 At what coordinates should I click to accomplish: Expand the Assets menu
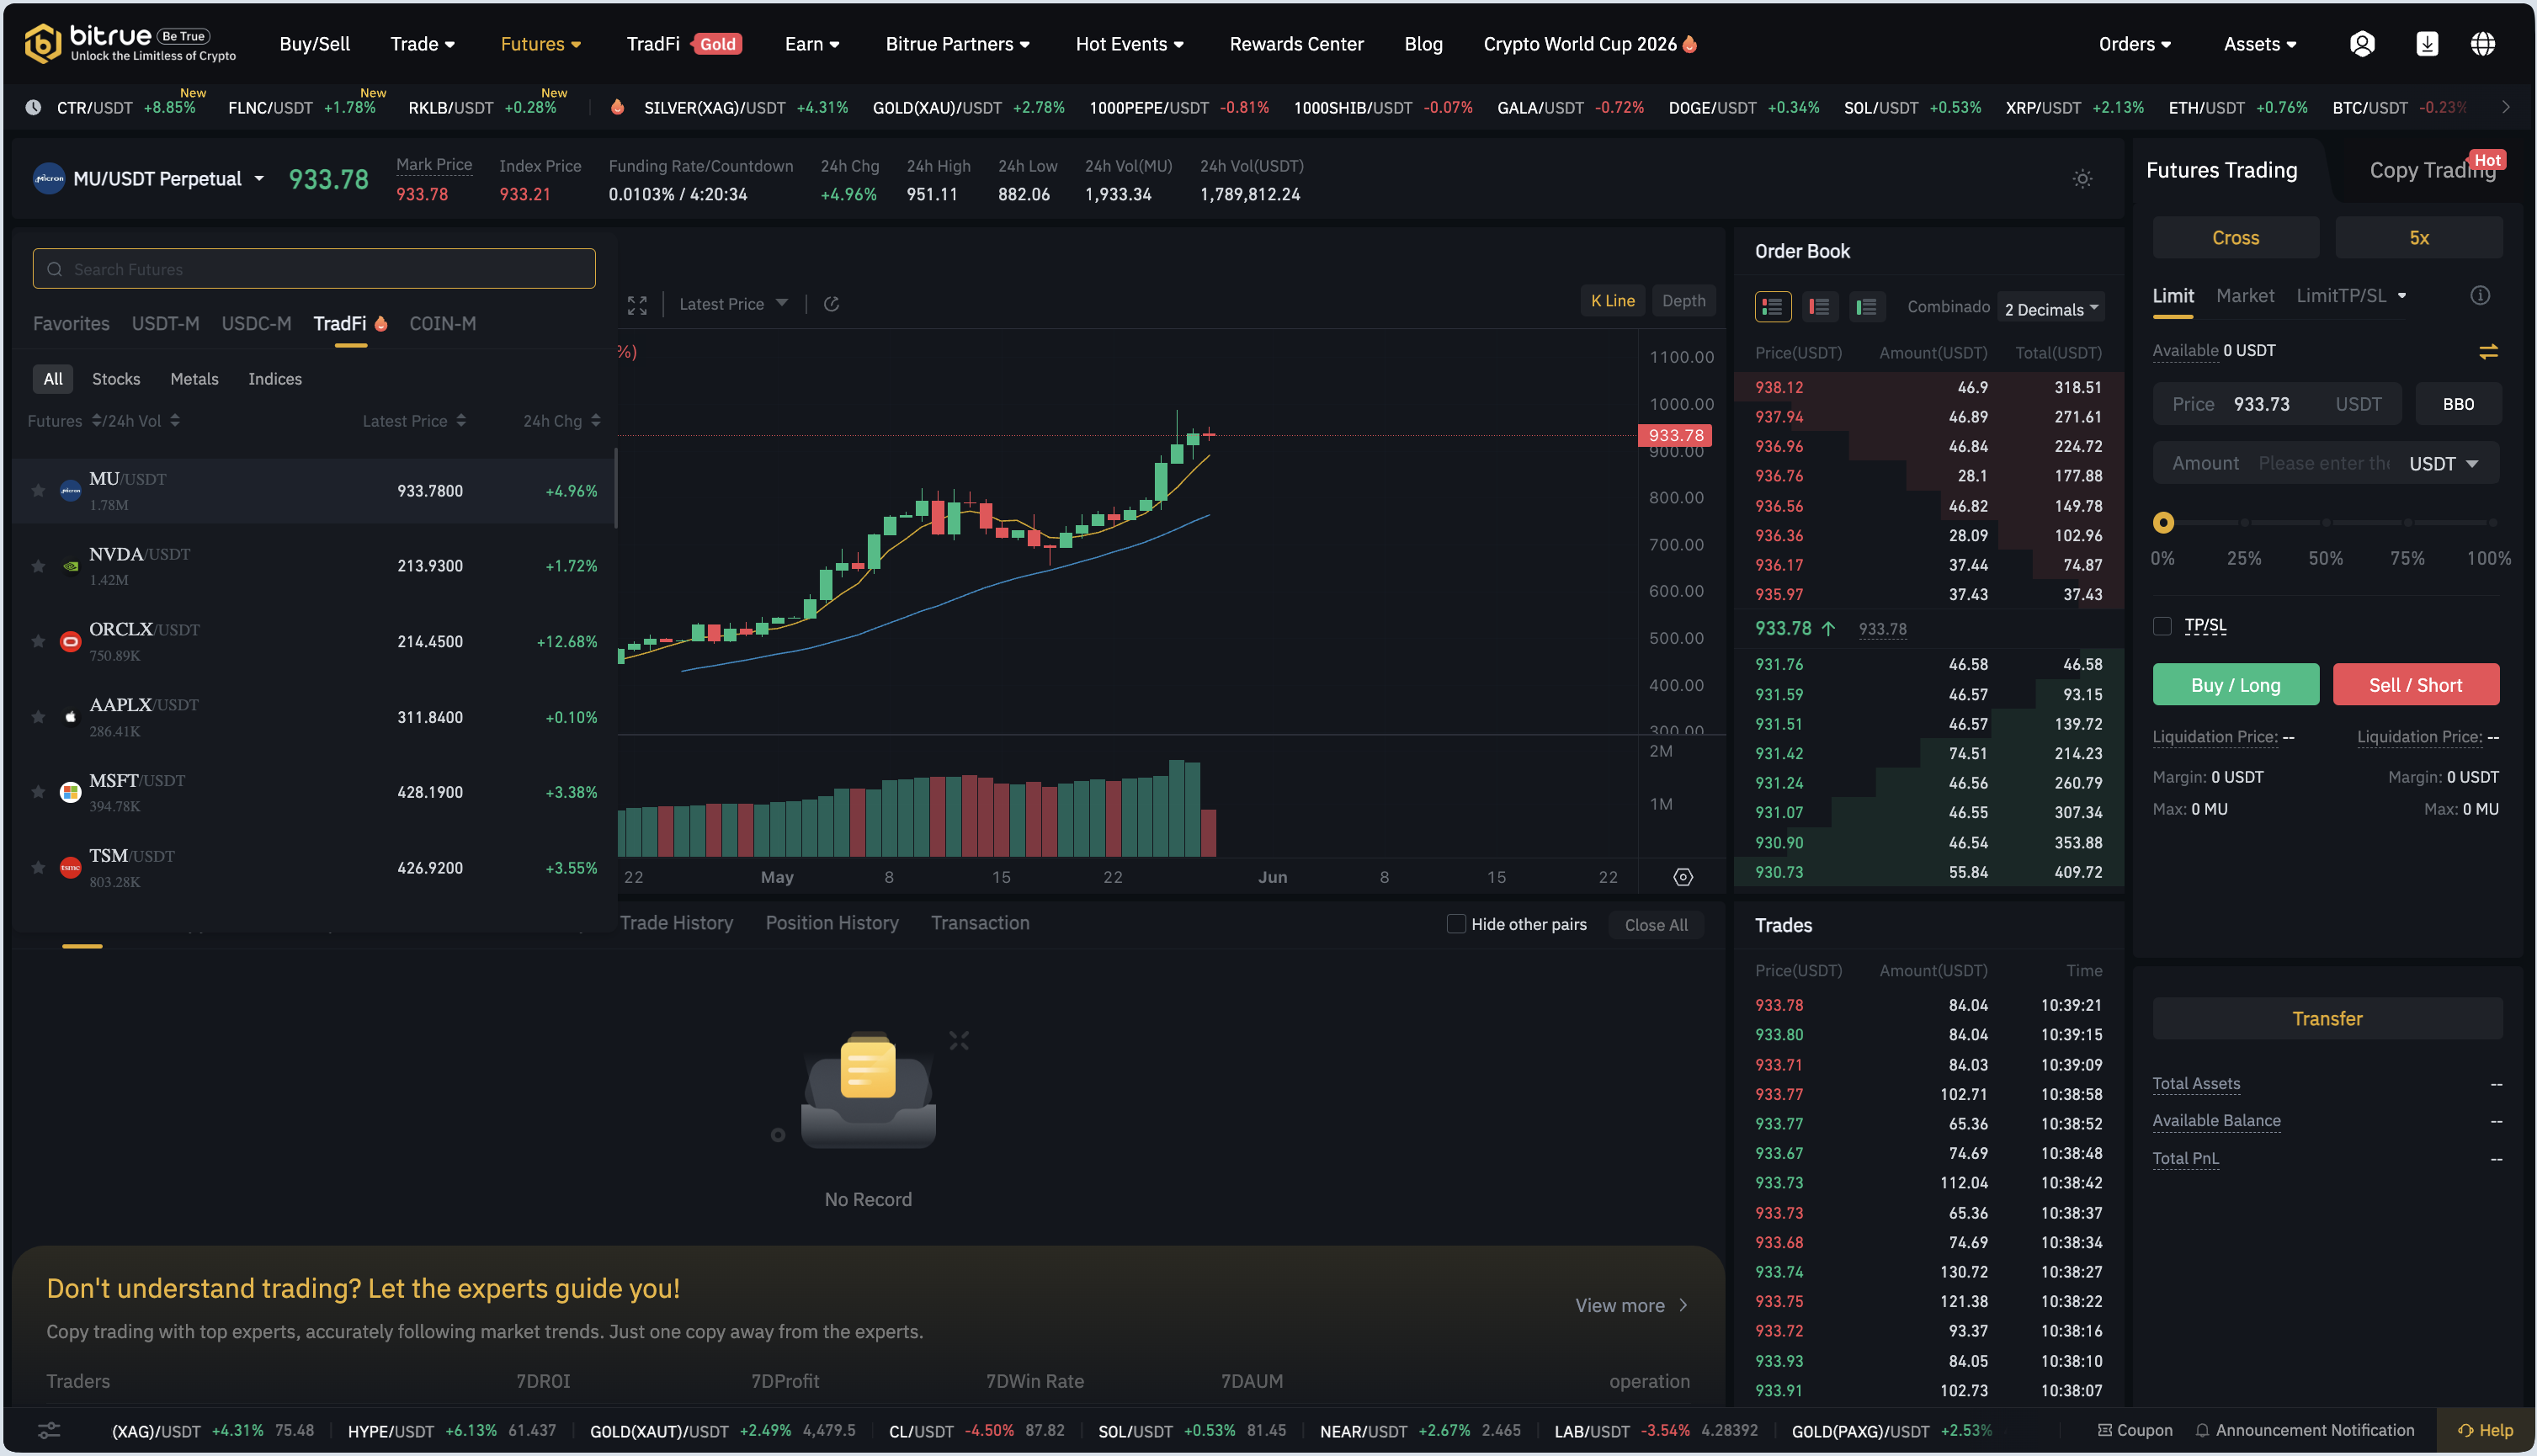[2259, 44]
